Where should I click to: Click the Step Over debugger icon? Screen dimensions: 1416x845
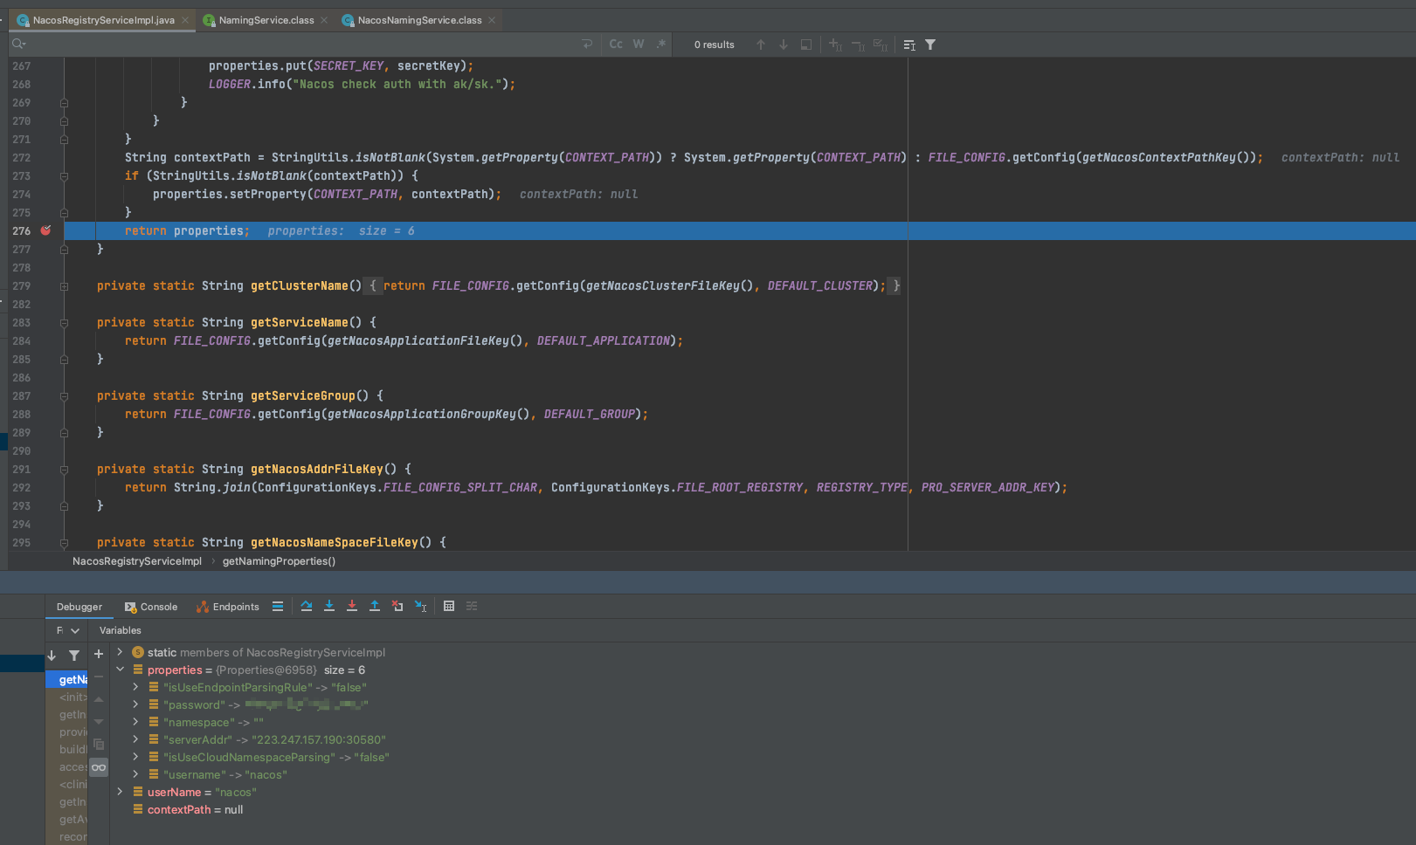tap(307, 606)
